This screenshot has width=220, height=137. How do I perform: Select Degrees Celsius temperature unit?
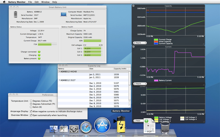pyautogui.click(x=31, y=101)
